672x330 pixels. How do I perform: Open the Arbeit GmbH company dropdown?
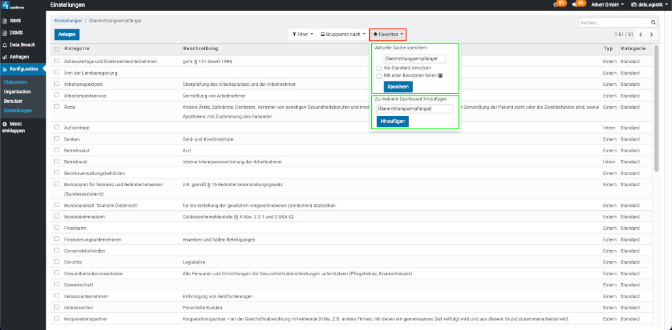pyautogui.click(x=607, y=5)
